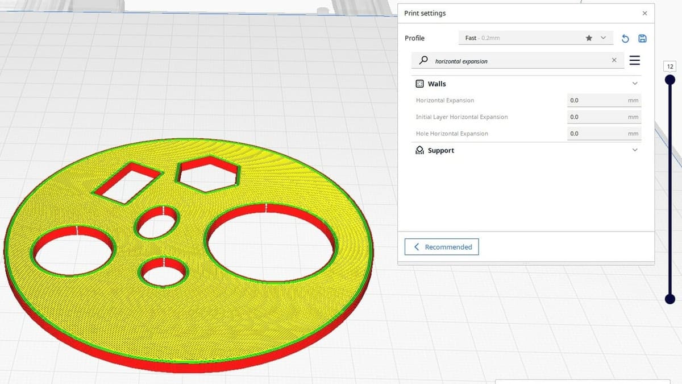The image size is (682, 384).
Task: Expand the Support section chevron
Action: [x=634, y=150]
